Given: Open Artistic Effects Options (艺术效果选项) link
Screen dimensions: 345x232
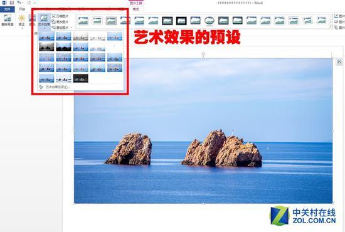Looking at the screenshot, I should click(x=58, y=87).
